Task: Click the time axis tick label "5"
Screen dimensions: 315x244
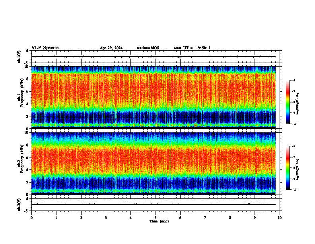Action: [x=156, y=218]
